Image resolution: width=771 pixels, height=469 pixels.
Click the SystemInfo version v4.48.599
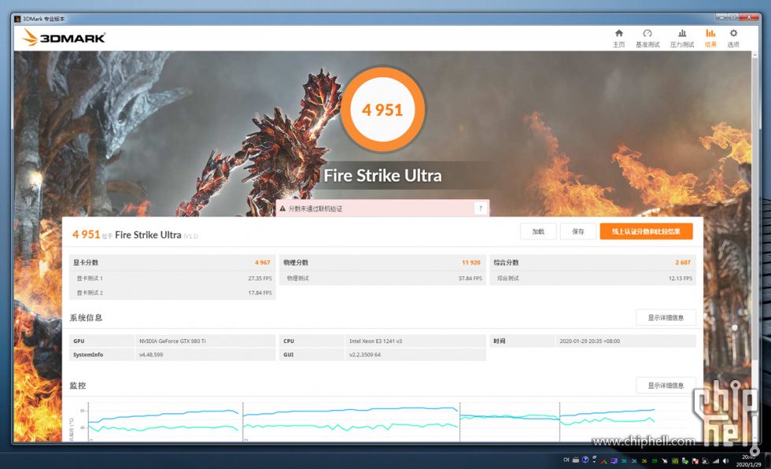151,354
